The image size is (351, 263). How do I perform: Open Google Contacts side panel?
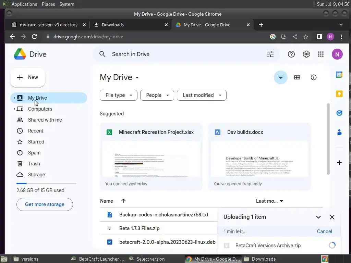339,132
